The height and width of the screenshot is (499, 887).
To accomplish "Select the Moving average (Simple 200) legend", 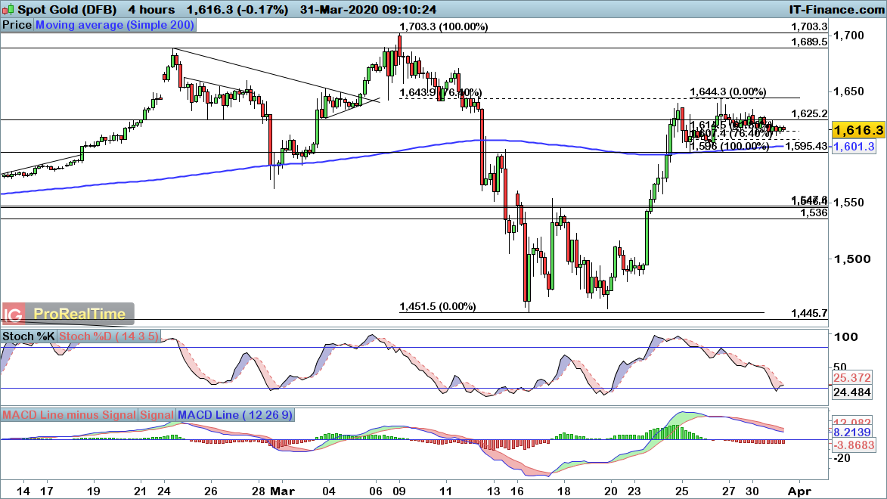I will [x=115, y=25].
